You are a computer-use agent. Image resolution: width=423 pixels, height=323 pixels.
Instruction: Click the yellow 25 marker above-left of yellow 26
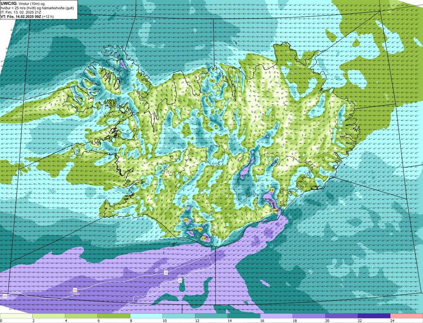(x=186, y=220)
